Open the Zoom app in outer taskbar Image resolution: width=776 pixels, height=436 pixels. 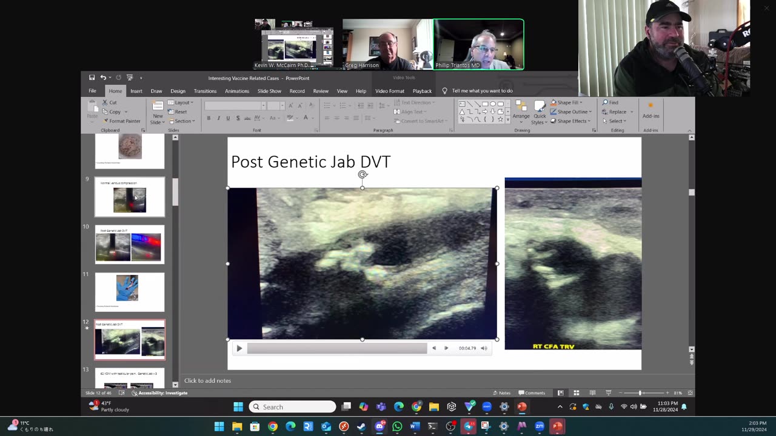point(540,427)
